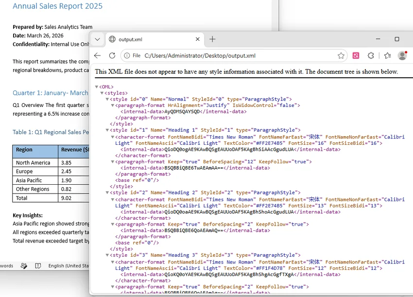Image resolution: width=413 pixels, height=297 pixels.
Task: Click the BSQBBiQBE6TwAEAmAA== internal-data value
Action: point(194,168)
